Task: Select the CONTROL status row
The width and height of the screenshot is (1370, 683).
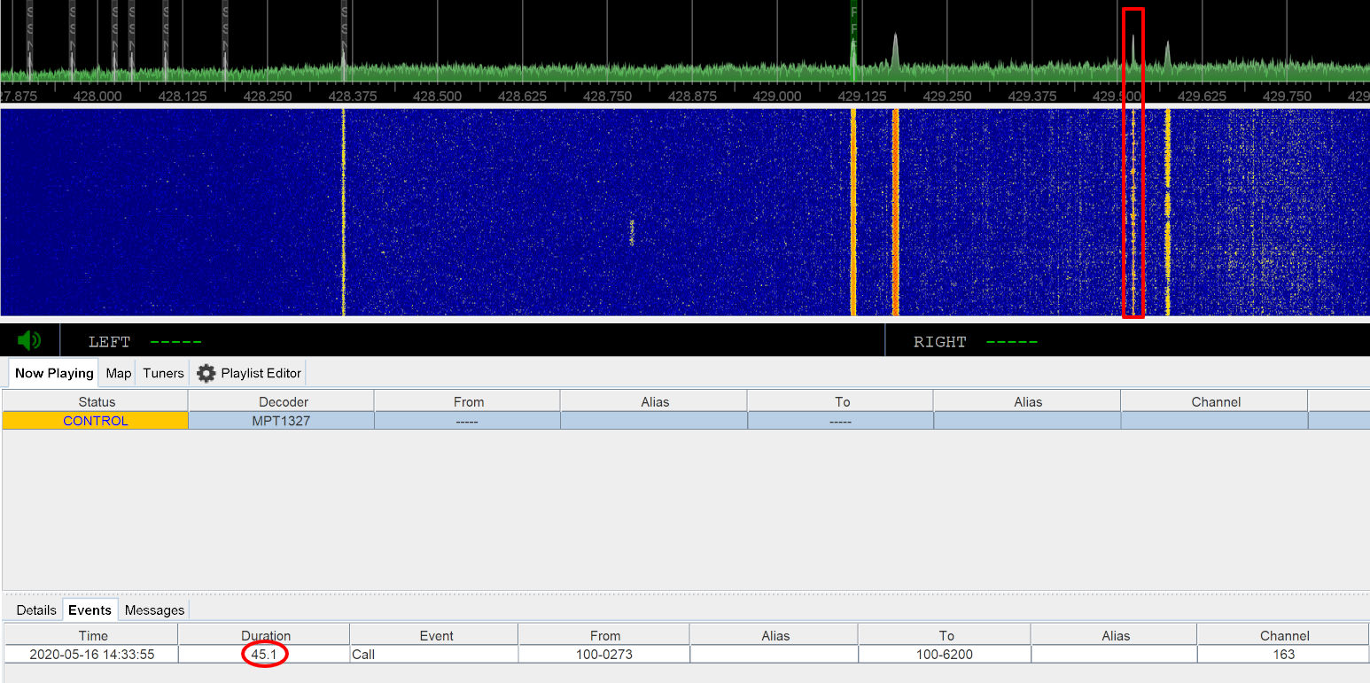Action: pyautogui.click(x=95, y=420)
